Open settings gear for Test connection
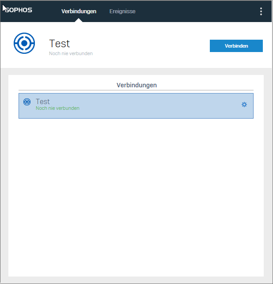Viewport: 273px width, 284px height. coord(244,105)
